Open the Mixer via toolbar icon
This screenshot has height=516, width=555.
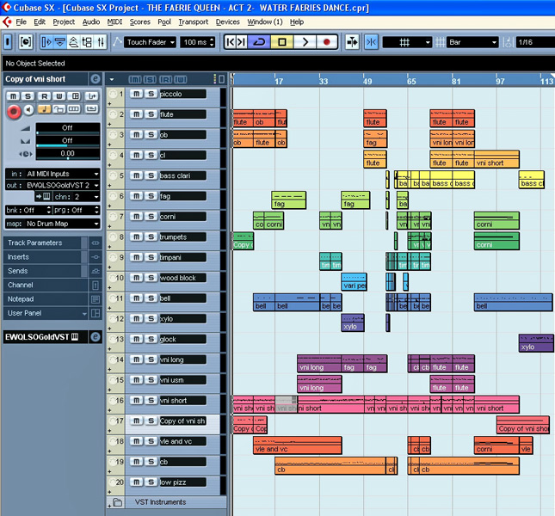click(x=101, y=42)
